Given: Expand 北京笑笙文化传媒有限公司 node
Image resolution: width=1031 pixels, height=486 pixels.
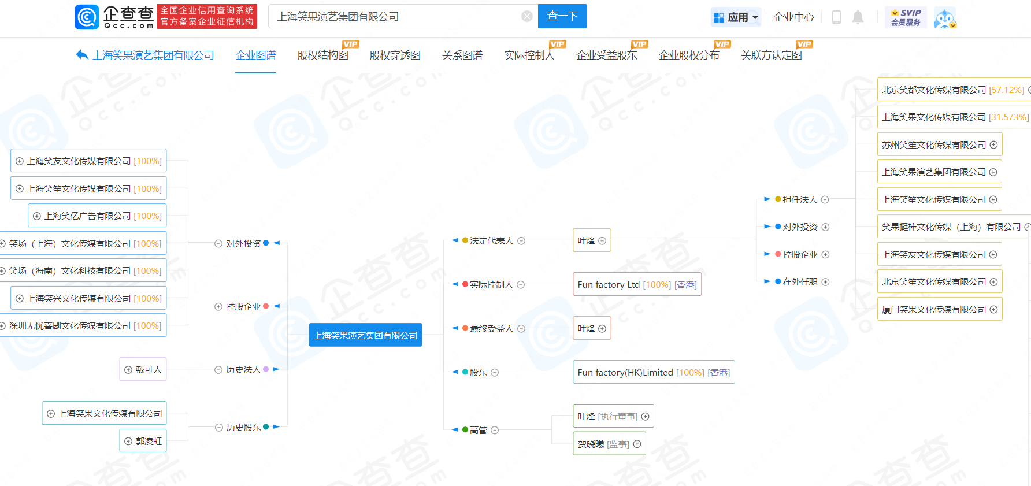Looking at the screenshot, I should [x=994, y=282].
